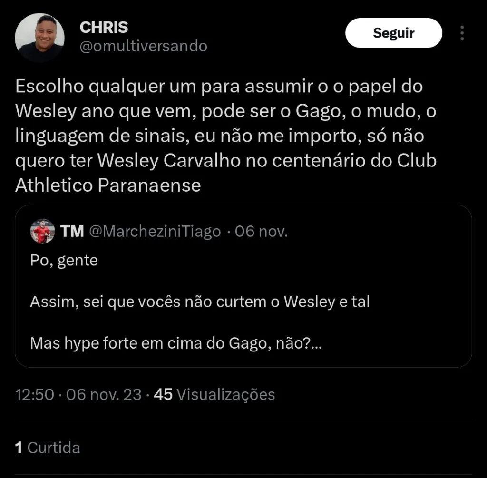
Task: Open the 1 Curtida likes list
Action: [x=48, y=448]
